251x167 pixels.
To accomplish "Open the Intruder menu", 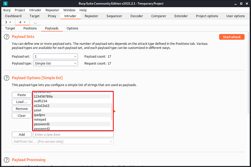I will [35, 10].
